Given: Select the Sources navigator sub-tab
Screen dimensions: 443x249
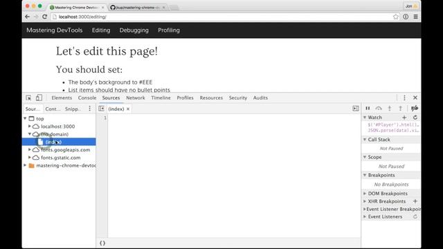Looking at the screenshot, I should [x=33, y=109].
